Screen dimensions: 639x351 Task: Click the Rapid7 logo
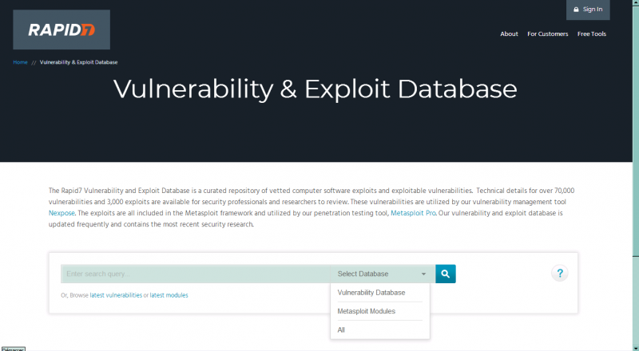[62, 30]
